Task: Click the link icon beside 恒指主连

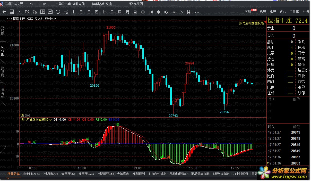Action: 10,19
